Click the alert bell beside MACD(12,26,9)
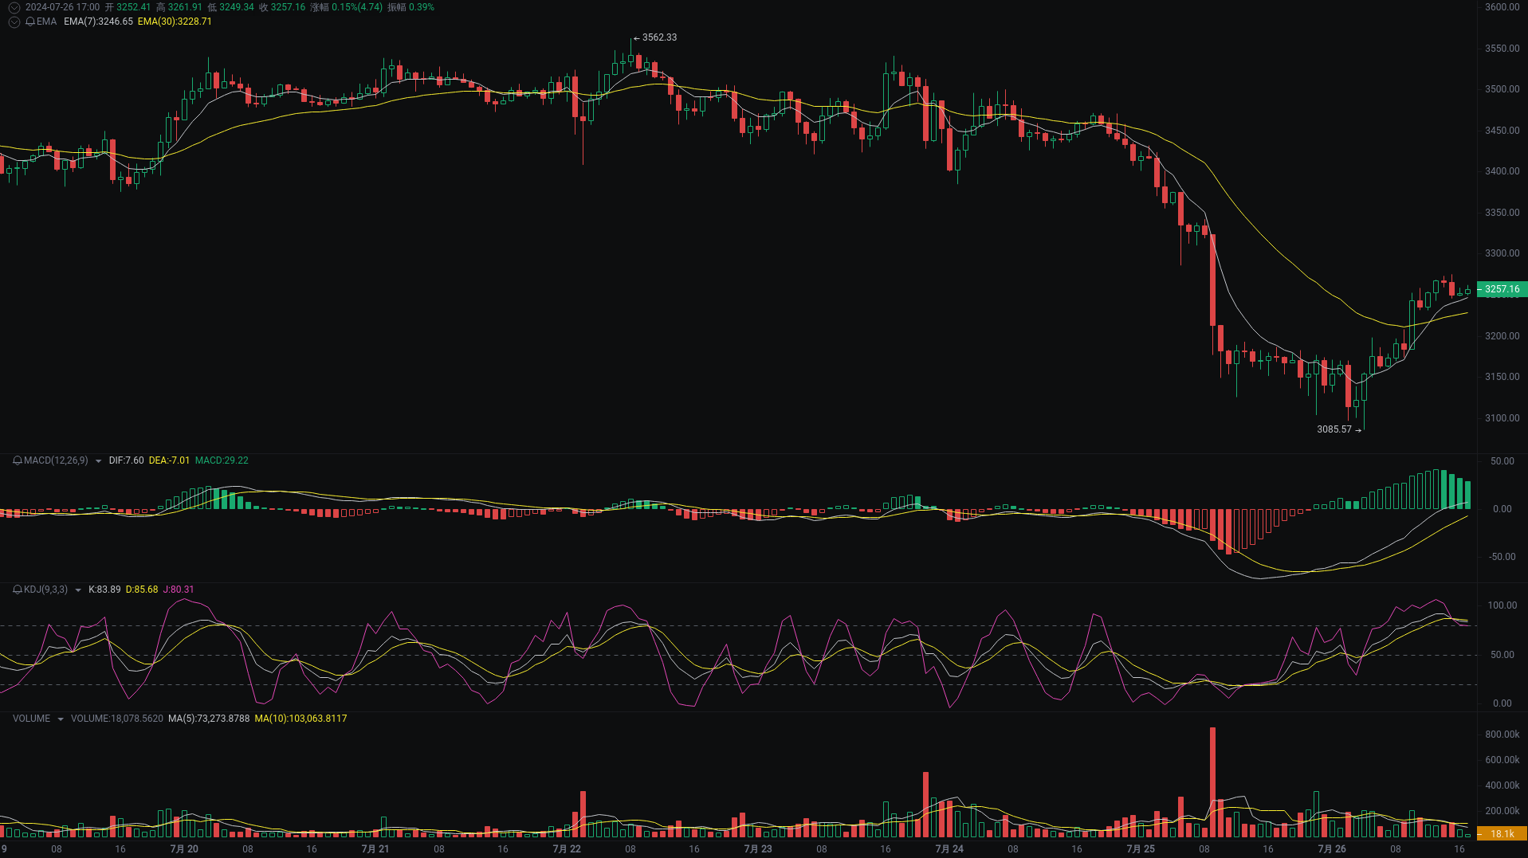The image size is (1528, 858). (x=17, y=460)
